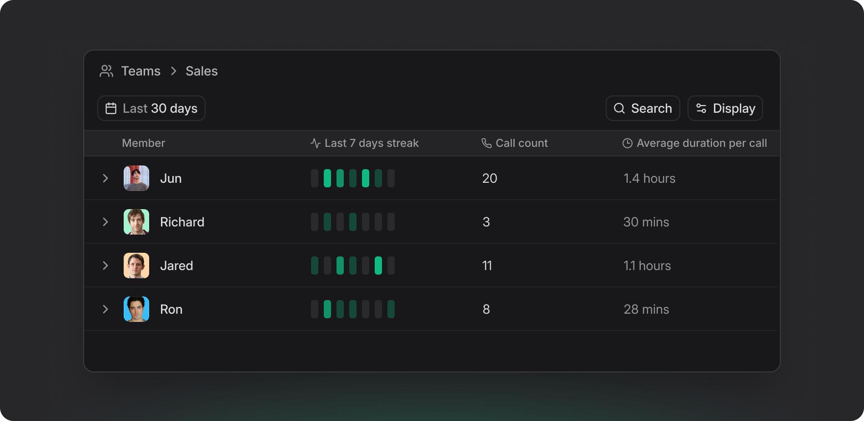Navigate to Teams via breadcrumb
The width and height of the screenshot is (864, 421).
coord(141,71)
